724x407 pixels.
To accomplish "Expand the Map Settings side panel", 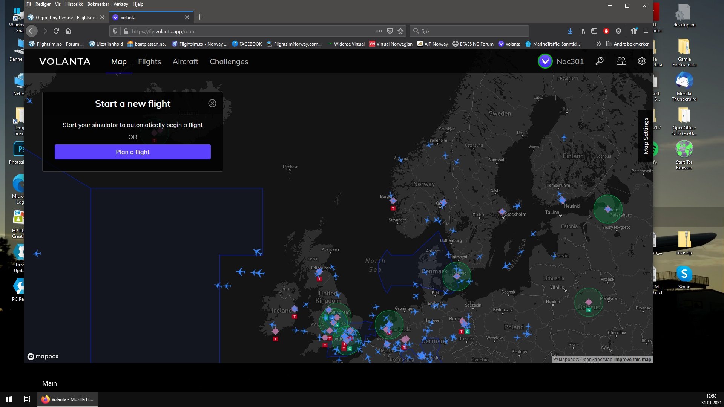I will 646,136.
